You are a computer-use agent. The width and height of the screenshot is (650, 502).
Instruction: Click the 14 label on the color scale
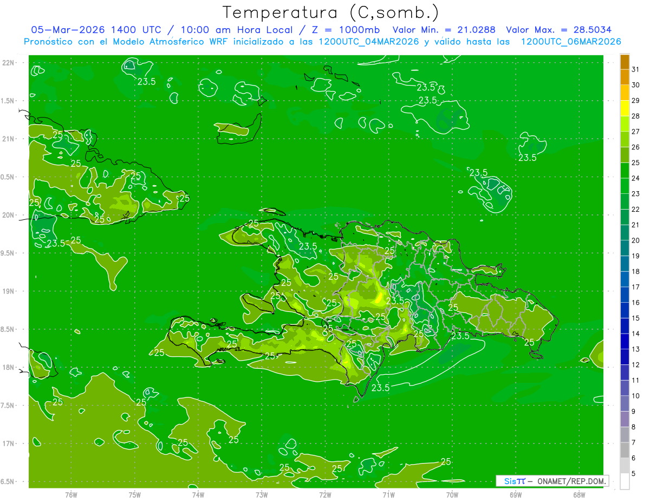[x=635, y=334]
